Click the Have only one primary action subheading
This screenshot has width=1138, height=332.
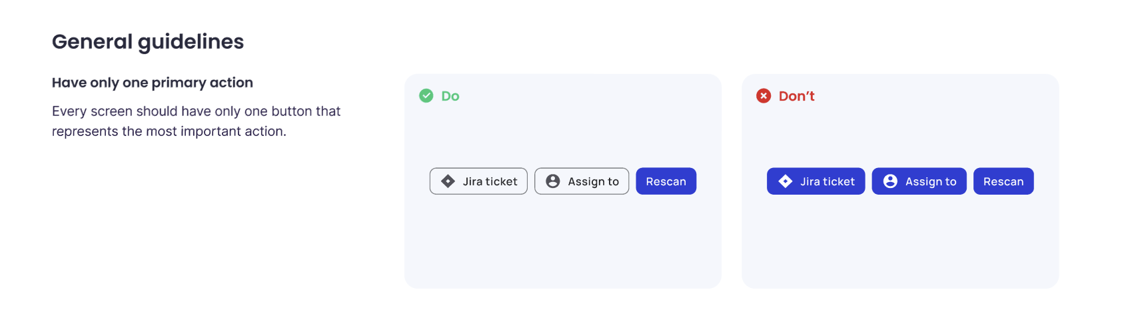coord(153,83)
